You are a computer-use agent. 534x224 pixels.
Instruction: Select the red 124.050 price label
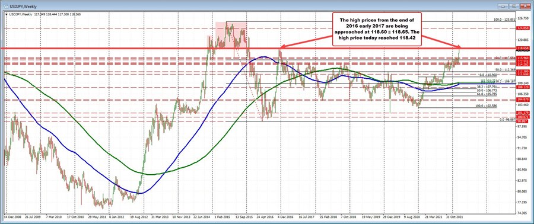pyautogui.click(x=522, y=28)
